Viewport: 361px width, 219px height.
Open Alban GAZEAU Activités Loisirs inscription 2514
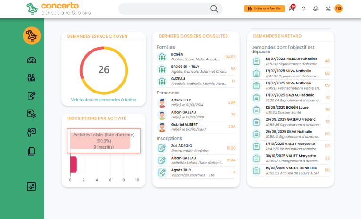click(196, 160)
